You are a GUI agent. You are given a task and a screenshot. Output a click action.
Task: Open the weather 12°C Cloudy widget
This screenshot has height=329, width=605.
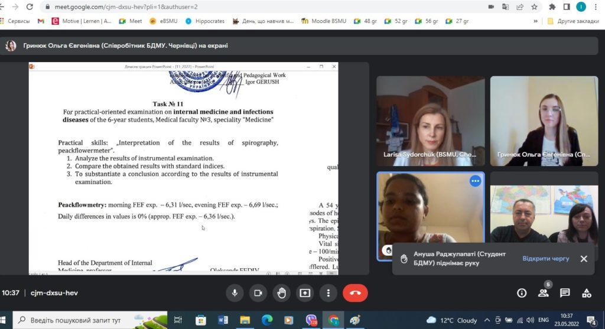tap(451, 320)
